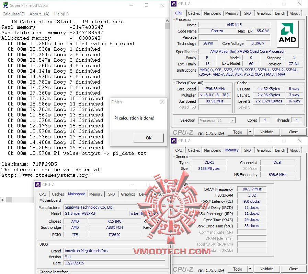
Task: Click OK in the Finish dialog
Action: pos(149,138)
